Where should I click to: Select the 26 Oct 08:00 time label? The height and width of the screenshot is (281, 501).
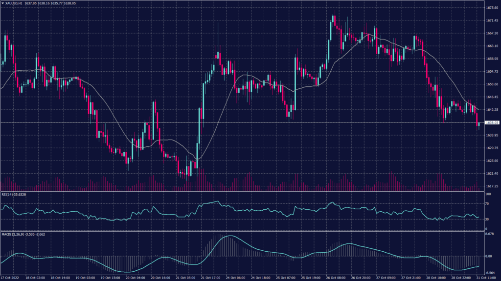click(x=338, y=277)
